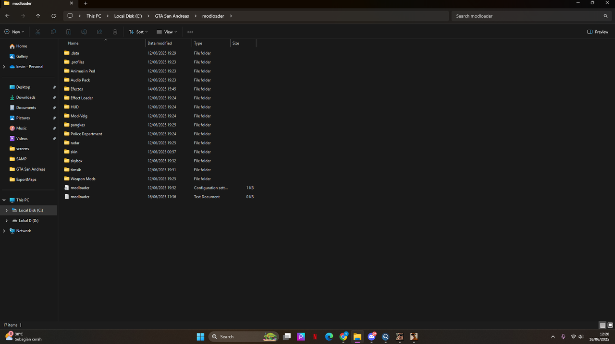Click the Rename toolbar icon
Image resolution: width=615 pixels, height=344 pixels.
pos(84,32)
